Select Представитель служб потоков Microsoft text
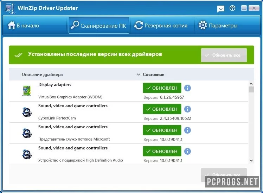Image resolution: width=263 pixels, height=193 pixels. tap(74, 139)
